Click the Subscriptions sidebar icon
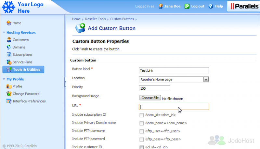Image resolution: width=260 pixels, height=149 pixels. [x=9, y=54]
